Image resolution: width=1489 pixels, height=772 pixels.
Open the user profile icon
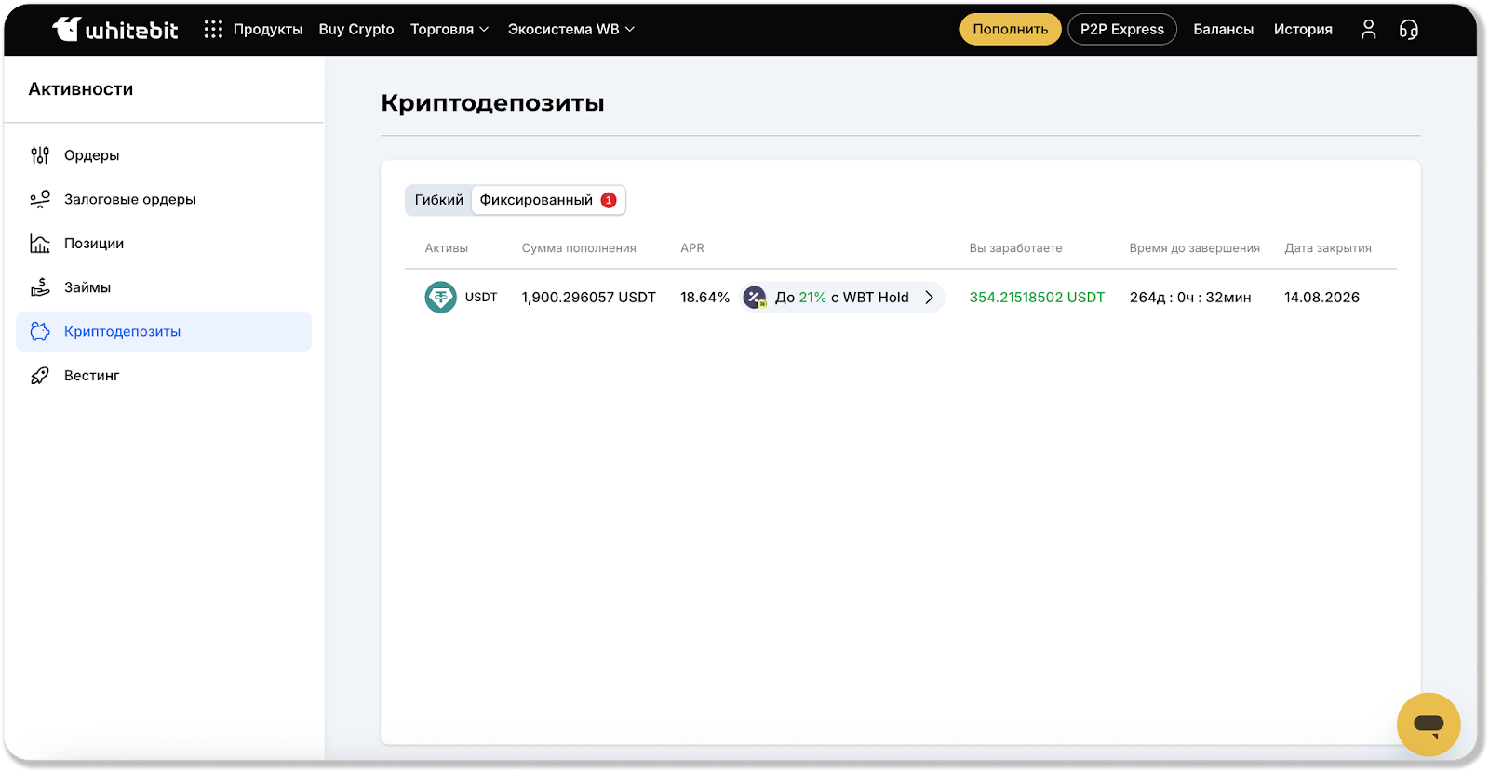pos(1368,30)
